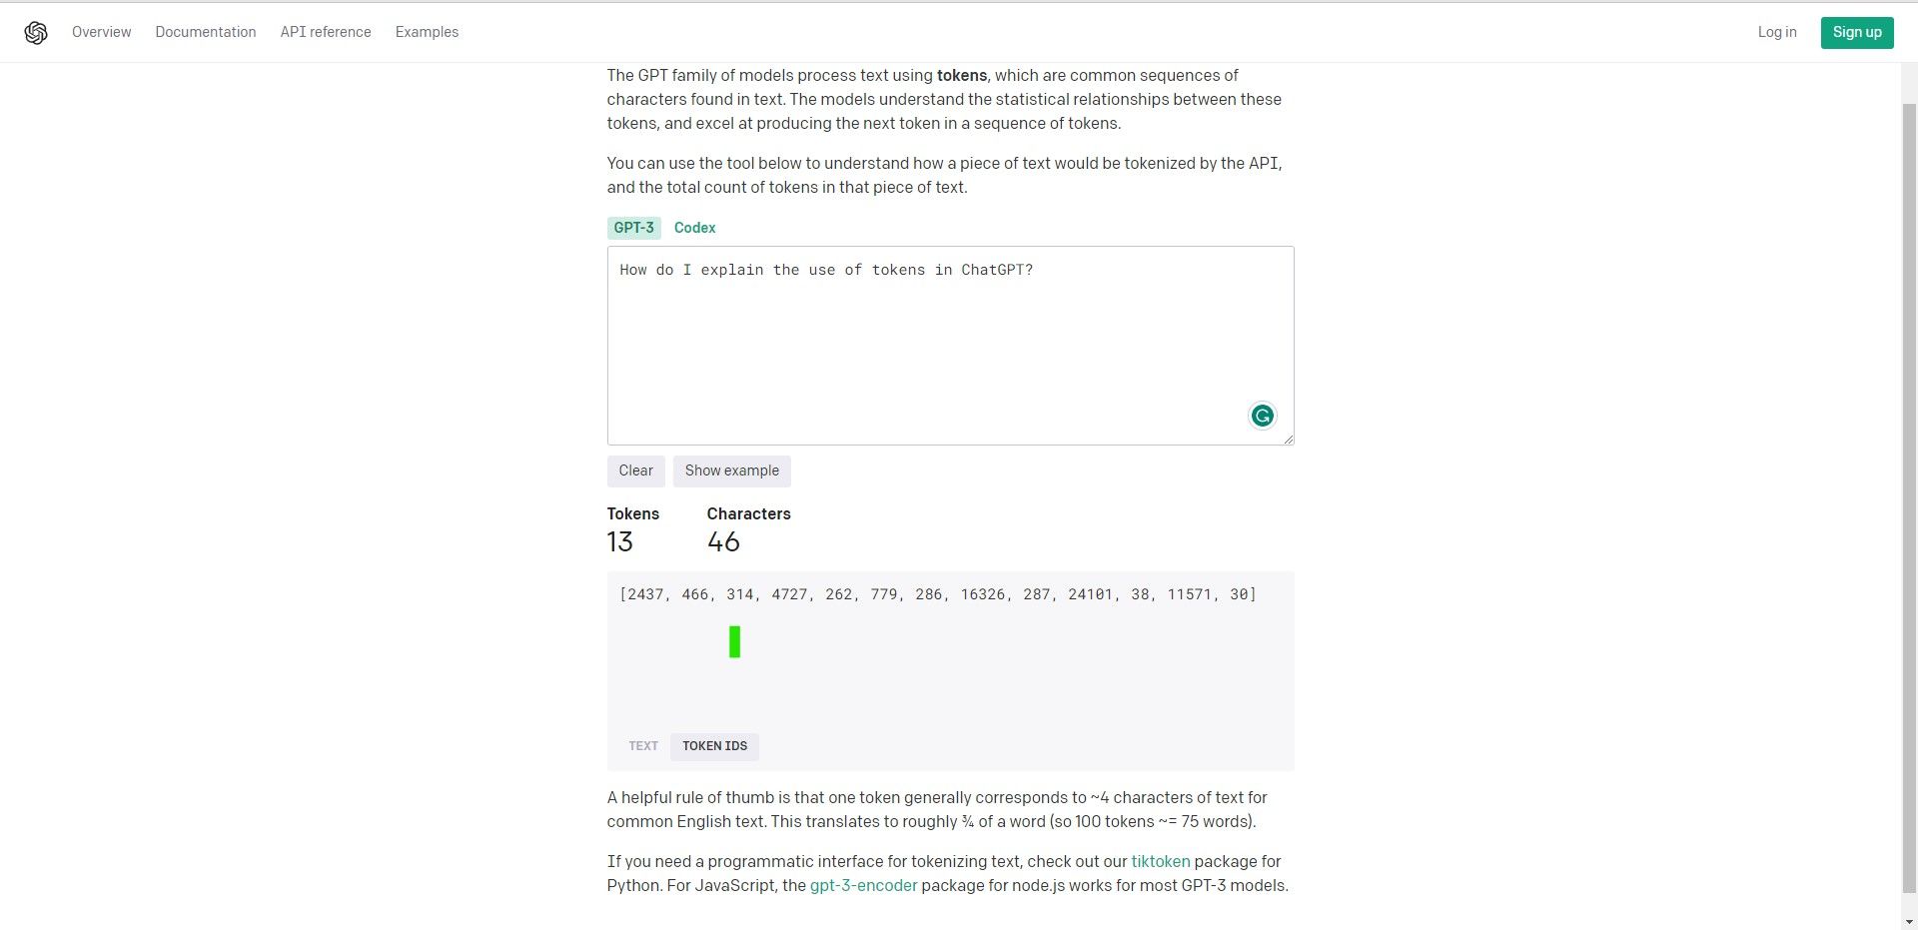
Task: Switch to TEXT view of tokens
Action: 642,745
